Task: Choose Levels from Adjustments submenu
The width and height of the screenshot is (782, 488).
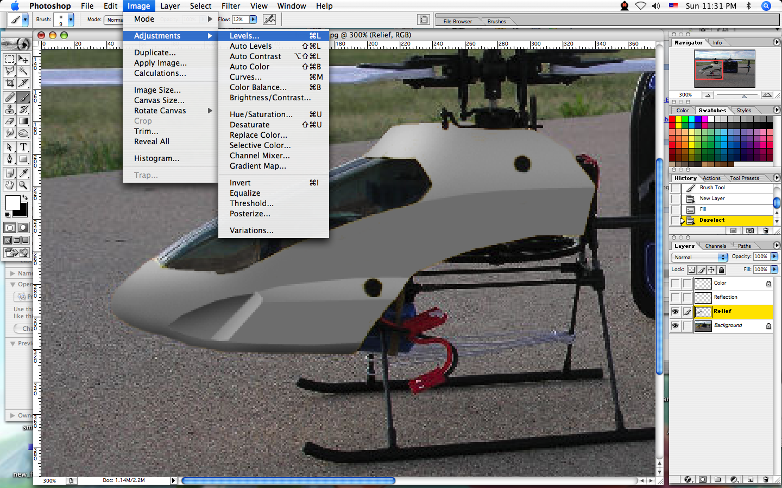Action: (x=274, y=36)
